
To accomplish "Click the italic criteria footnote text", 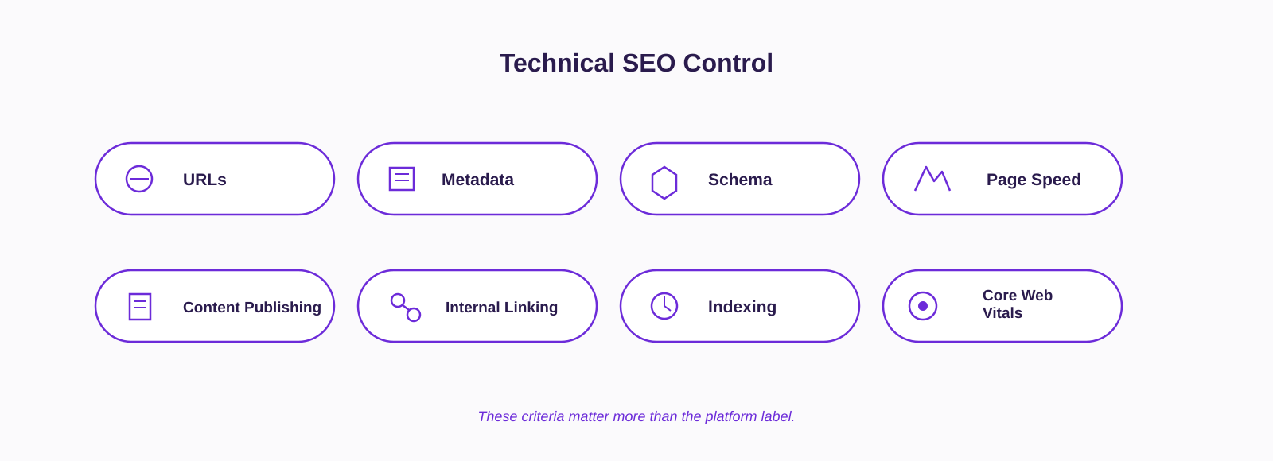I will (x=636, y=416).
